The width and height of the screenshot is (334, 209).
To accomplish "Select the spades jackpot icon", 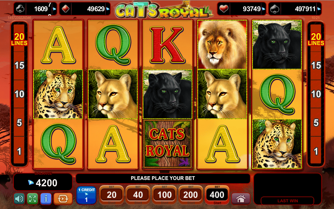I will coord(275,9).
